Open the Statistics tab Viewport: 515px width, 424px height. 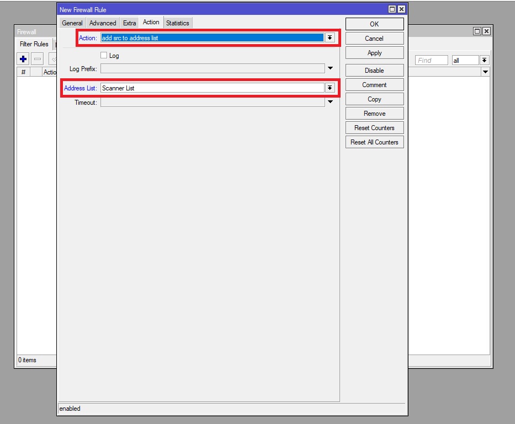point(177,23)
